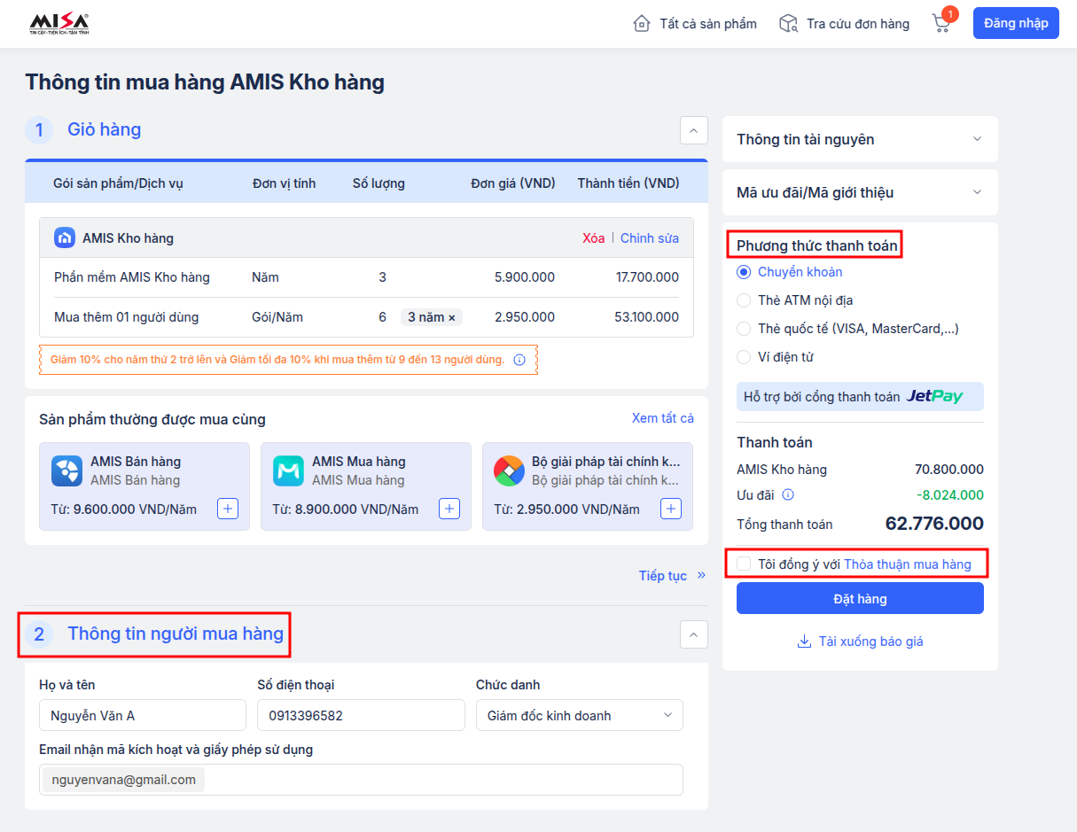Image resolution: width=1077 pixels, height=832 pixels.
Task: Click the 5.900.000 unit price cell
Action: coord(525,277)
